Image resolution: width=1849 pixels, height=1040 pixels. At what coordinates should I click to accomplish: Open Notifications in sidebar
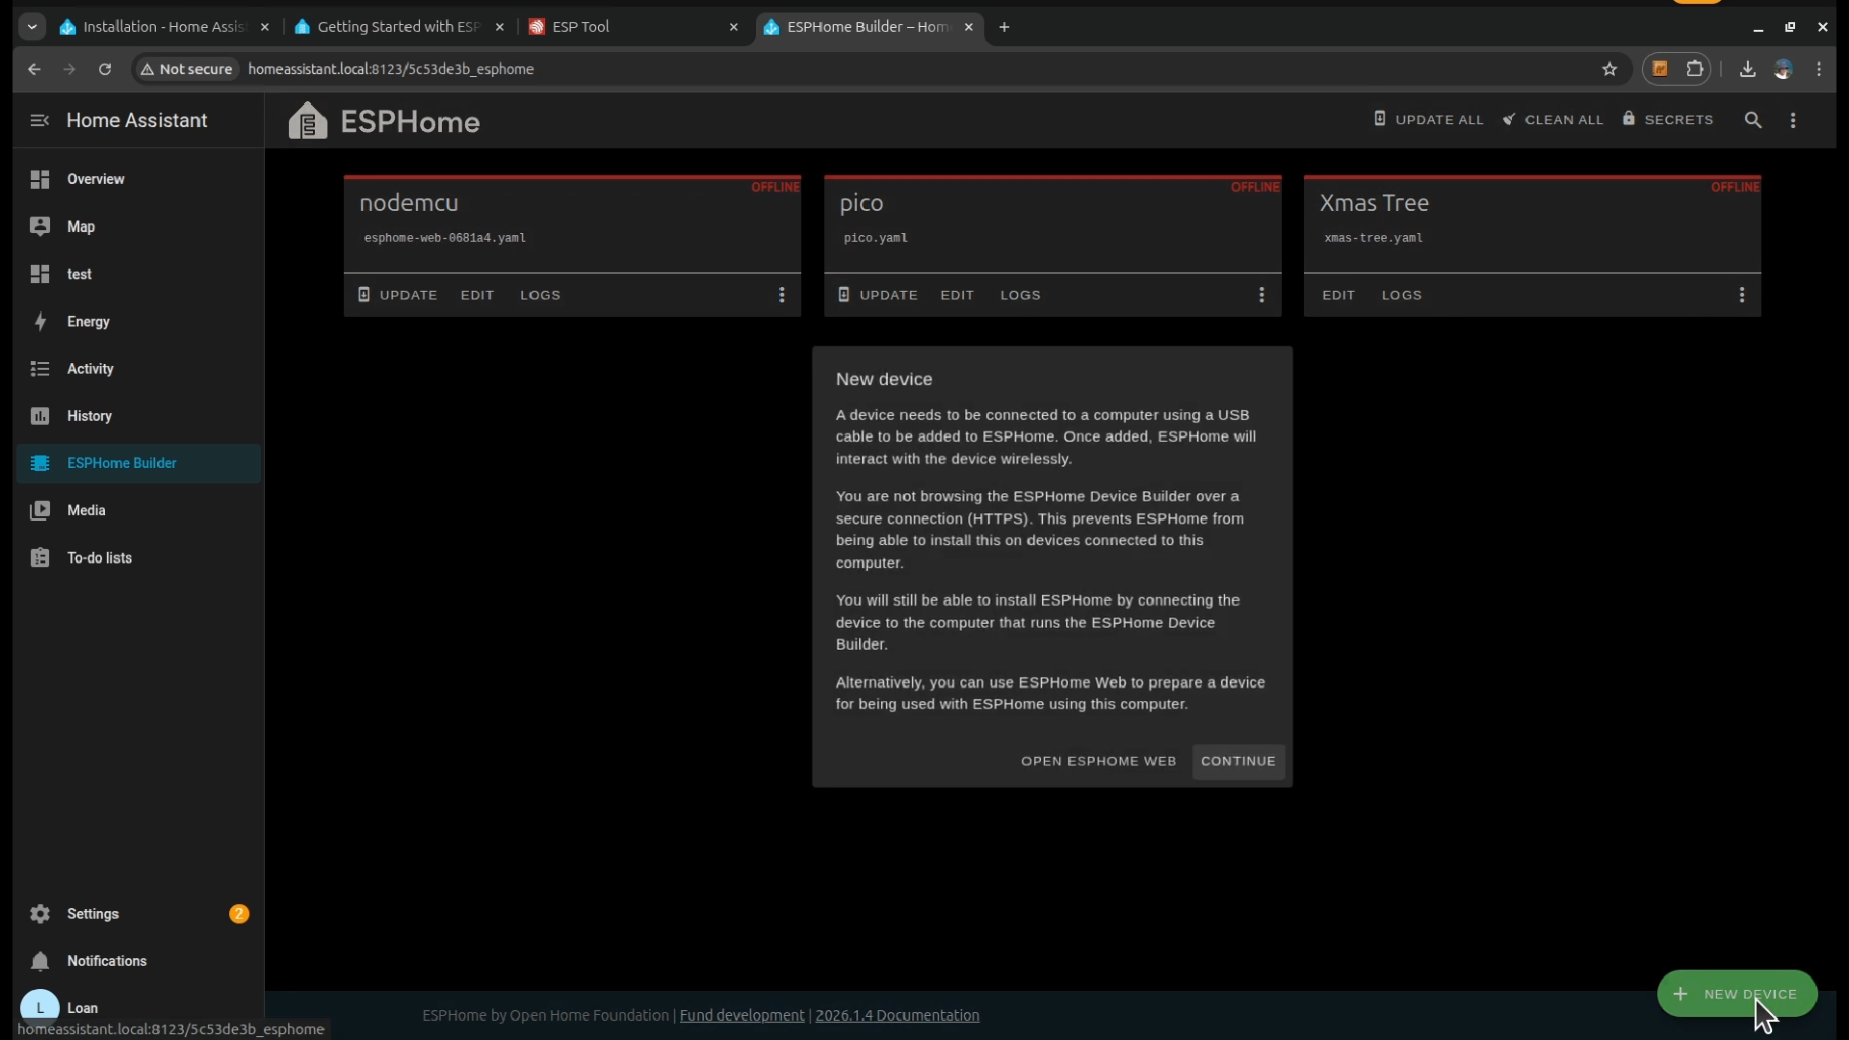tap(139, 961)
